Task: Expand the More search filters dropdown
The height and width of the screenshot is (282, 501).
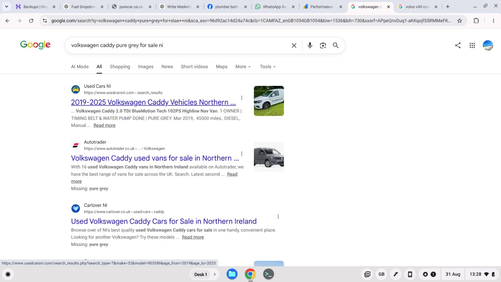Action: tap(243, 67)
